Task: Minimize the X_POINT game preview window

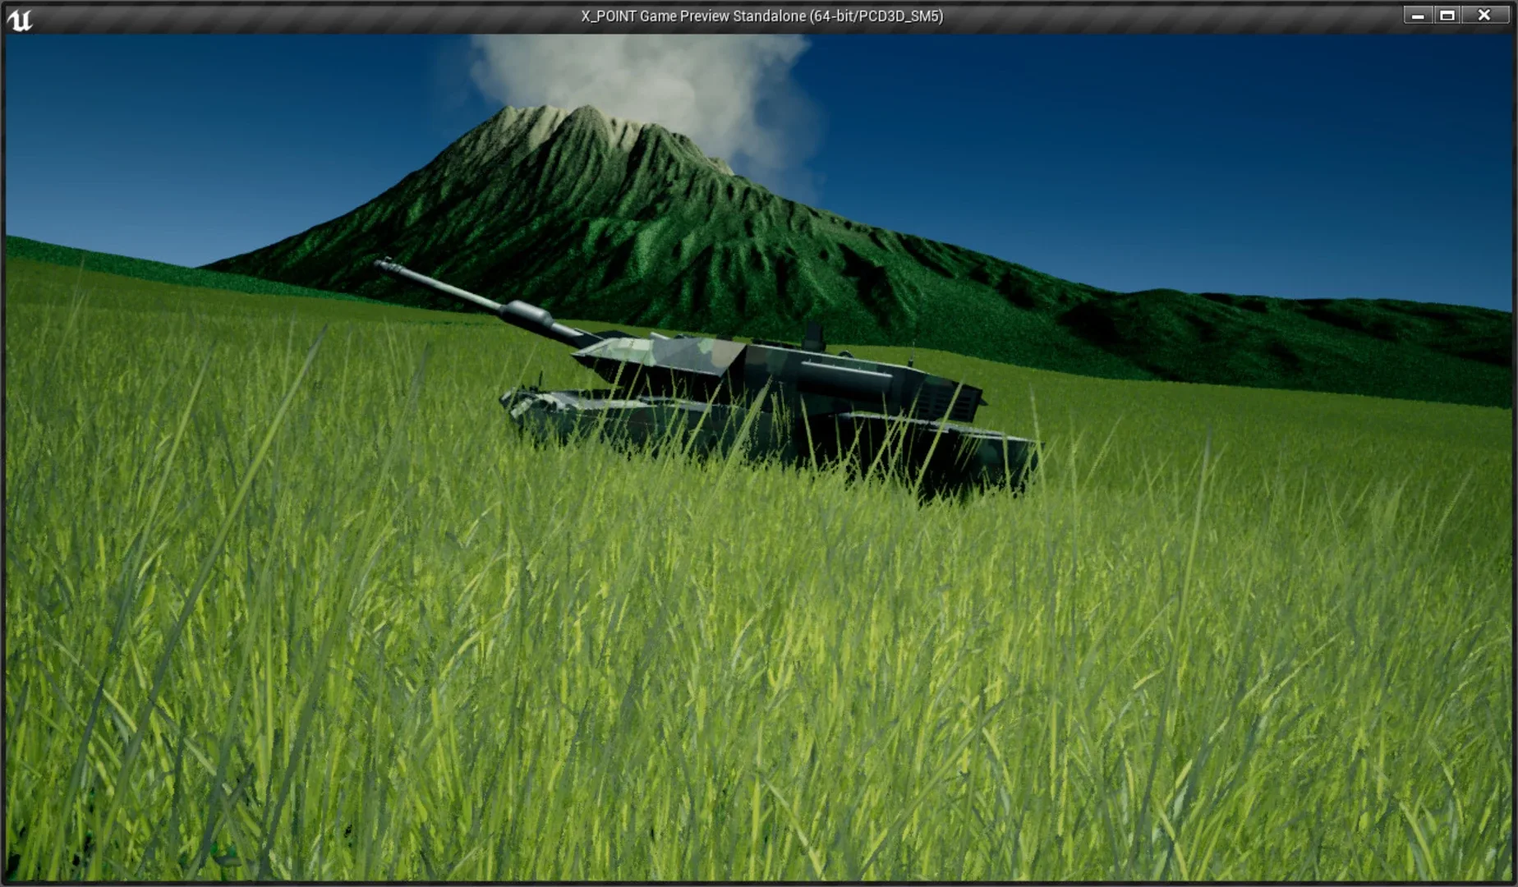Action: point(1417,15)
